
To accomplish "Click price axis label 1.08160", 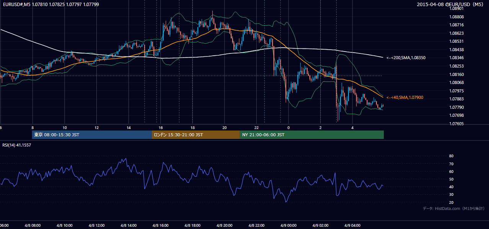I will [456, 74].
